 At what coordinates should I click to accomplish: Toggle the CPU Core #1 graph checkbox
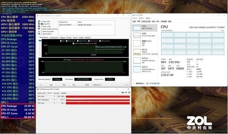67,41
